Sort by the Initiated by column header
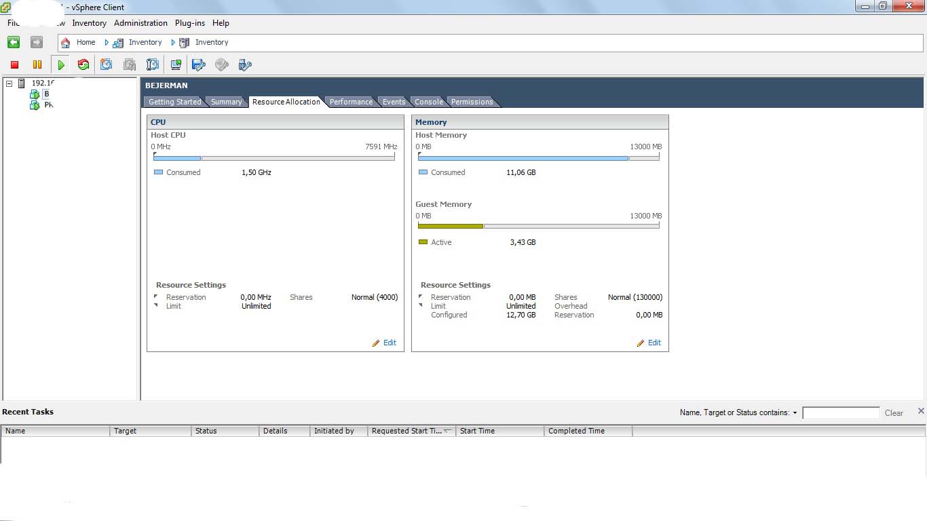Screen dimensions: 927x521 coord(339,431)
